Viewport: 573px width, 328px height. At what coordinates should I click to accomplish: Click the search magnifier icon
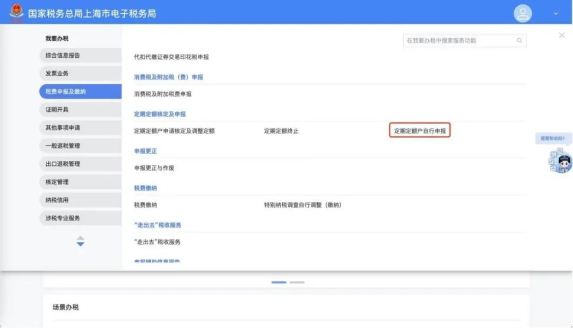pos(520,40)
